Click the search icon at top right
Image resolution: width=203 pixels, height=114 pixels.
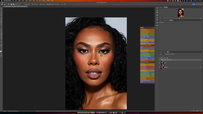point(197,4)
